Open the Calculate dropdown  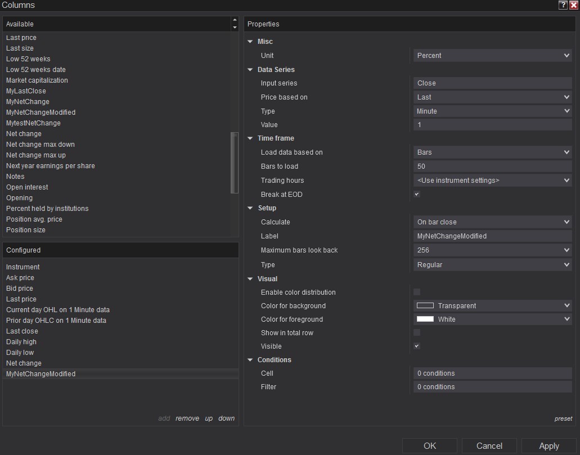click(492, 222)
